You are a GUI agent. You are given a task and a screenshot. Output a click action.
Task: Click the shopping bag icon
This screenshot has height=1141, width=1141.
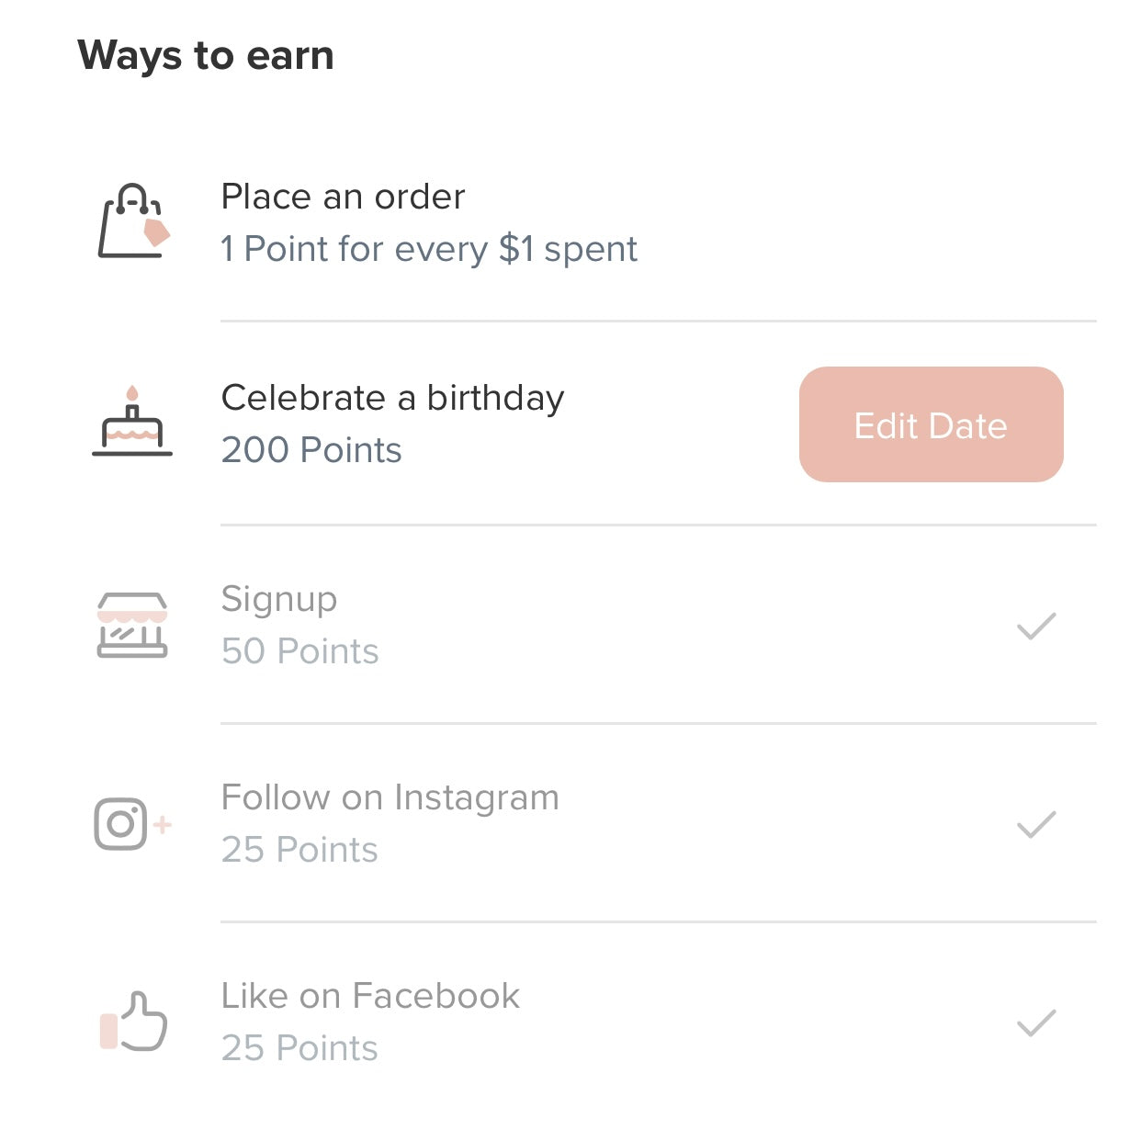pos(134,220)
